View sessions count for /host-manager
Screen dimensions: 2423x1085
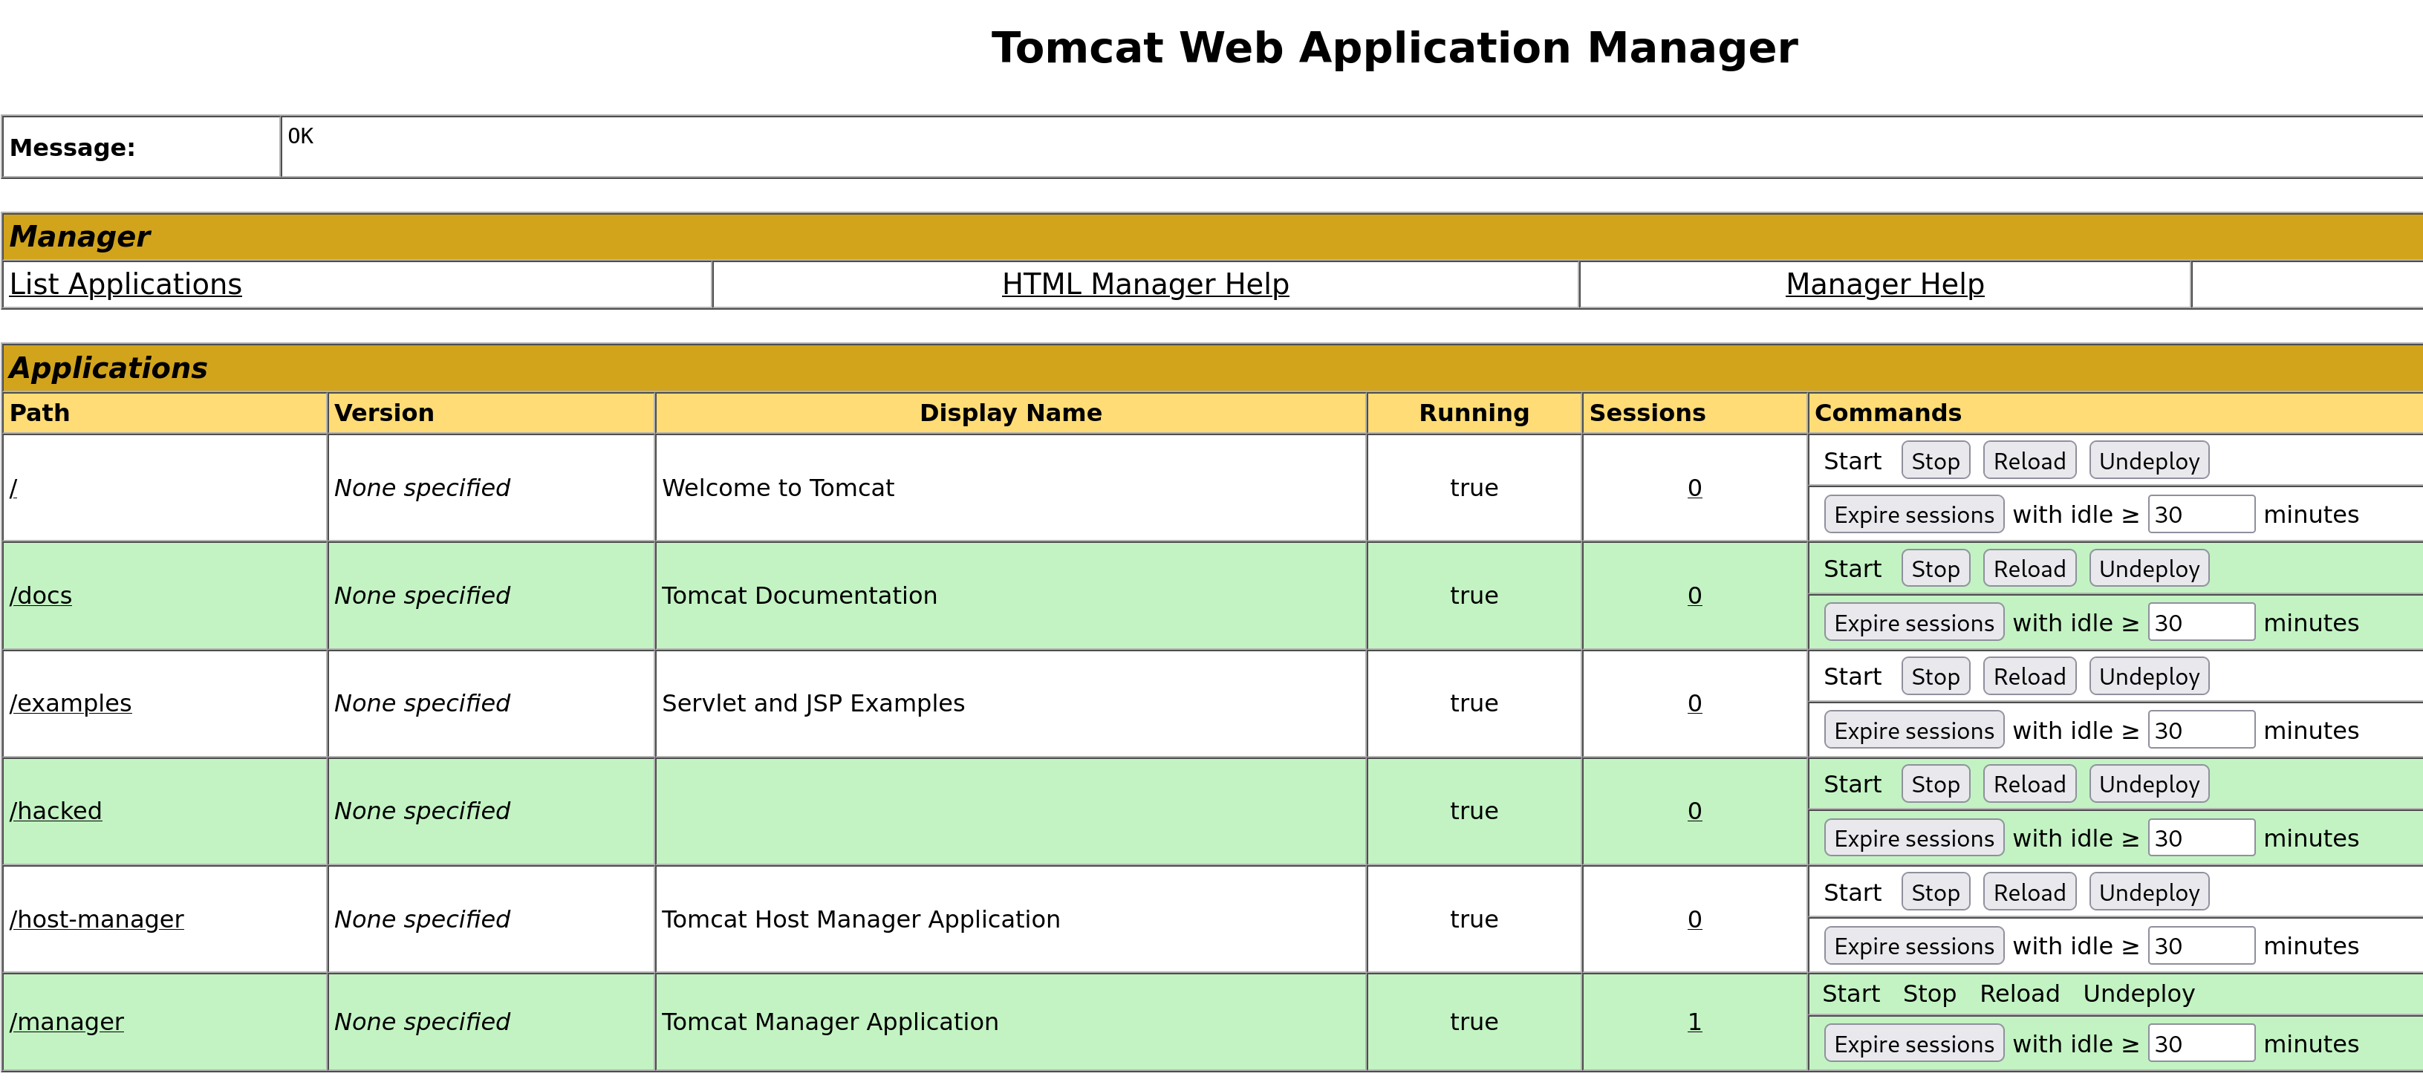pyautogui.click(x=1694, y=919)
